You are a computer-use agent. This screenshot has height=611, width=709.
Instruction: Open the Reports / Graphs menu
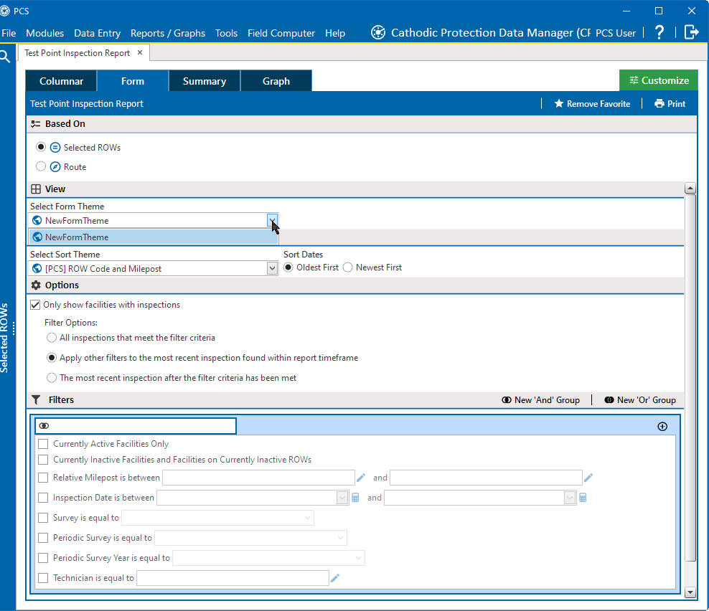(x=167, y=33)
